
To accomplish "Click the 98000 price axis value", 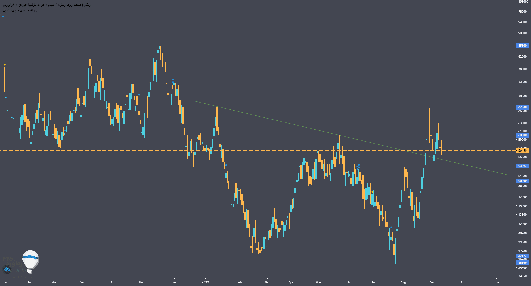I will (523, 11).
